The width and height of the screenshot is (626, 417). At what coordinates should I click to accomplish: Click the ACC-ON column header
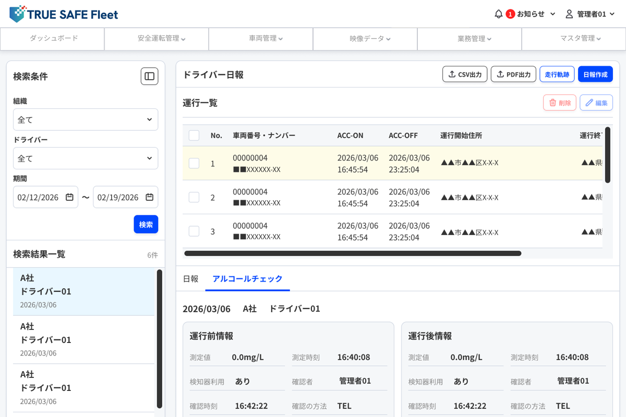351,136
